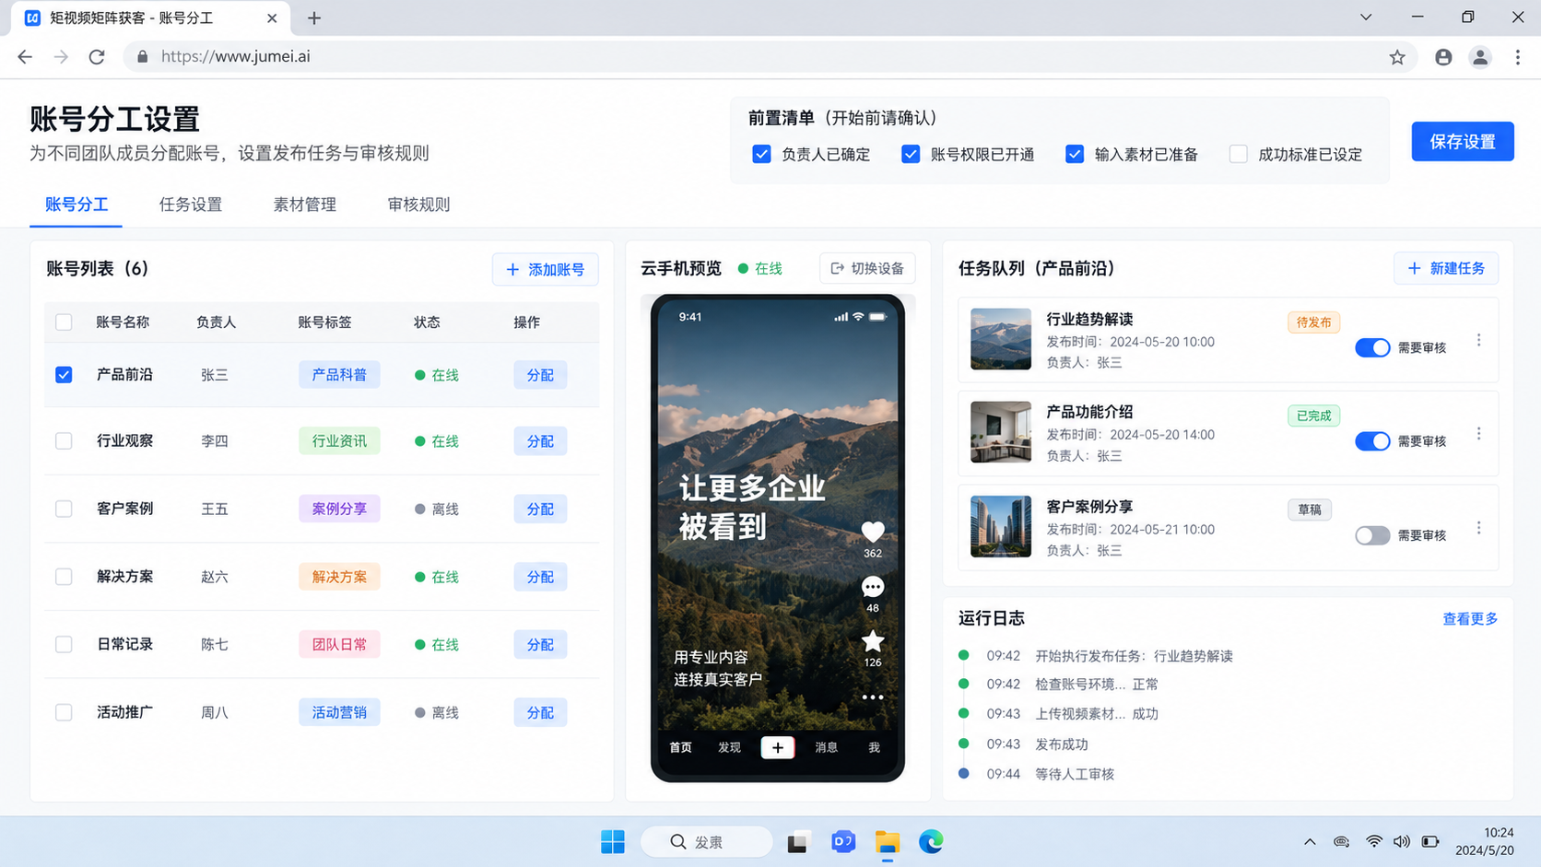The height and width of the screenshot is (867, 1541).
Task: Click the 添加账号 button
Action: click(546, 269)
